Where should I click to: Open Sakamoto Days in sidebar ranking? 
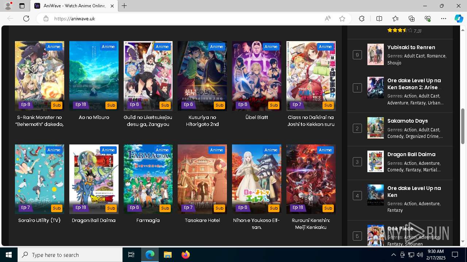click(408, 121)
